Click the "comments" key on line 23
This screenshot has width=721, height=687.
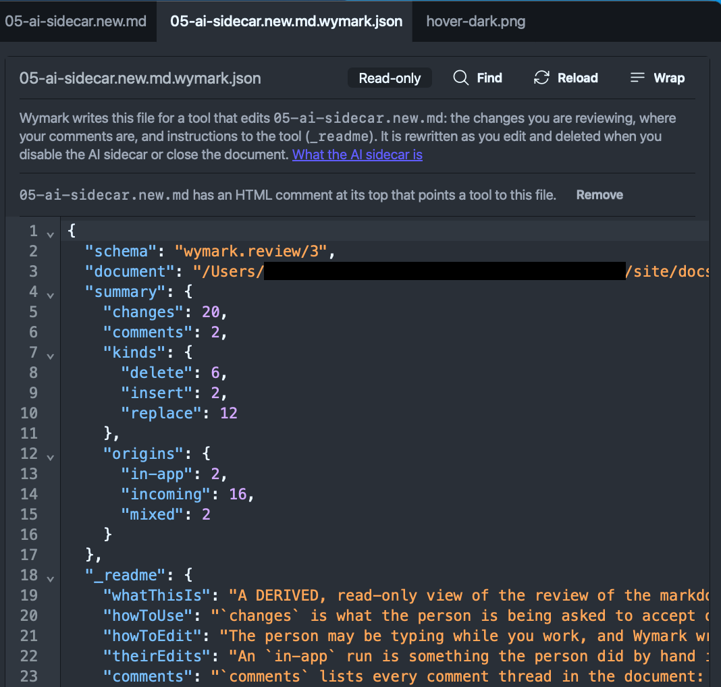pos(148,676)
